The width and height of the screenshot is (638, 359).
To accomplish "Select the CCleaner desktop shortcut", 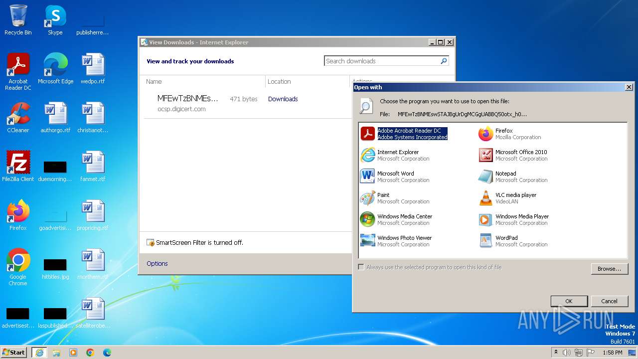I will coord(18,118).
